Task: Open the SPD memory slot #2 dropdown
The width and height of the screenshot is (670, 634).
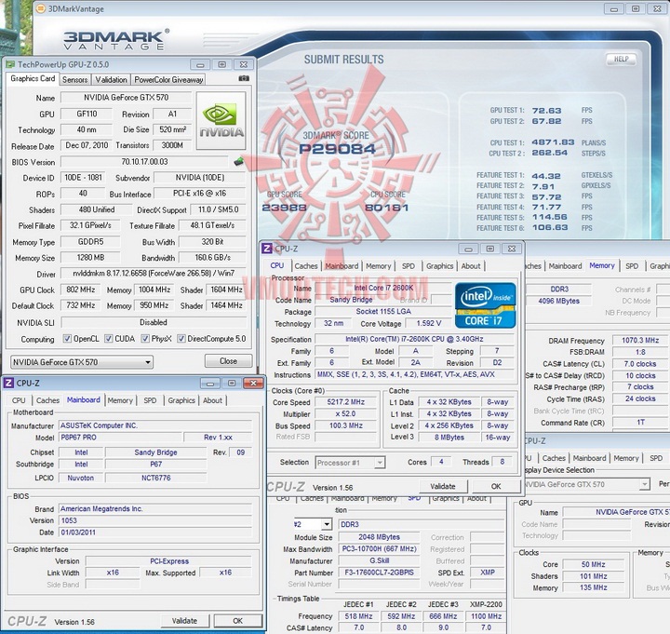Action: click(x=313, y=524)
